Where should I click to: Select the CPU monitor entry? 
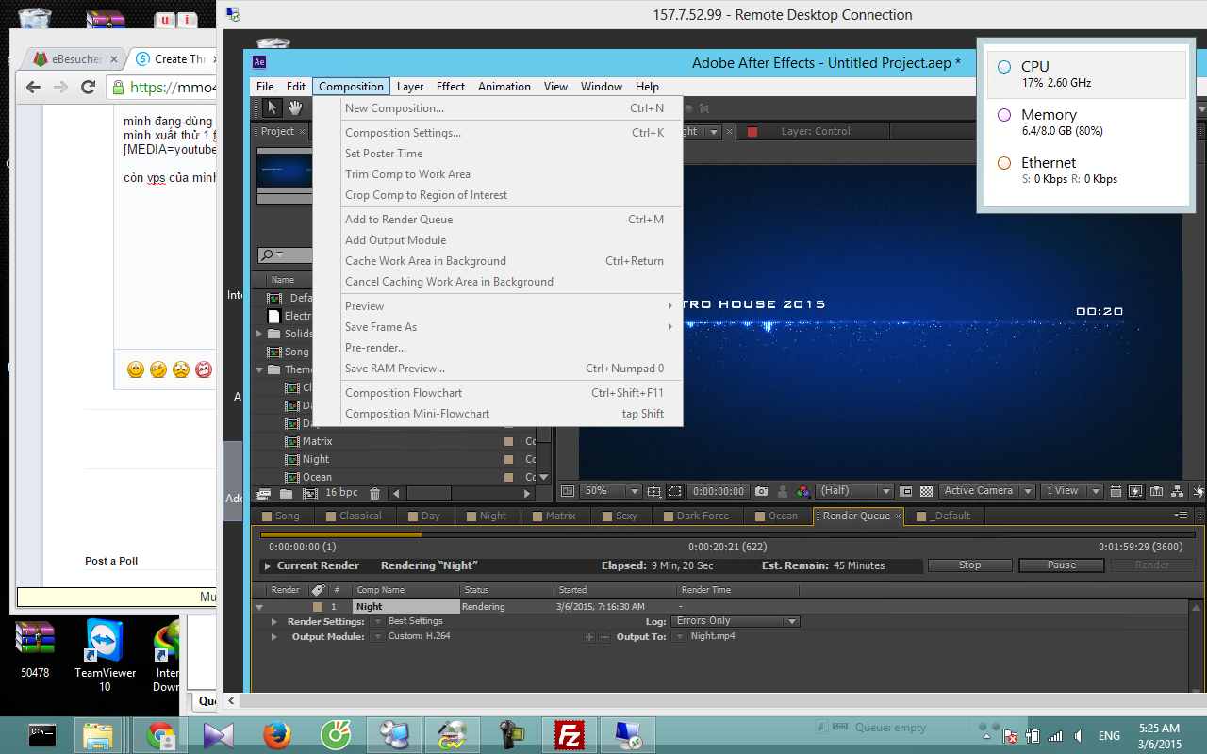[1086, 74]
